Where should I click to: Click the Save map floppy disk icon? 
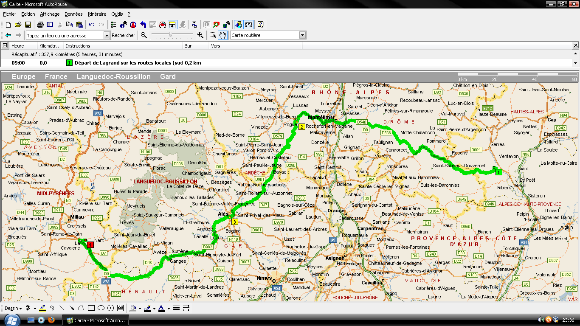tap(28, 25)
